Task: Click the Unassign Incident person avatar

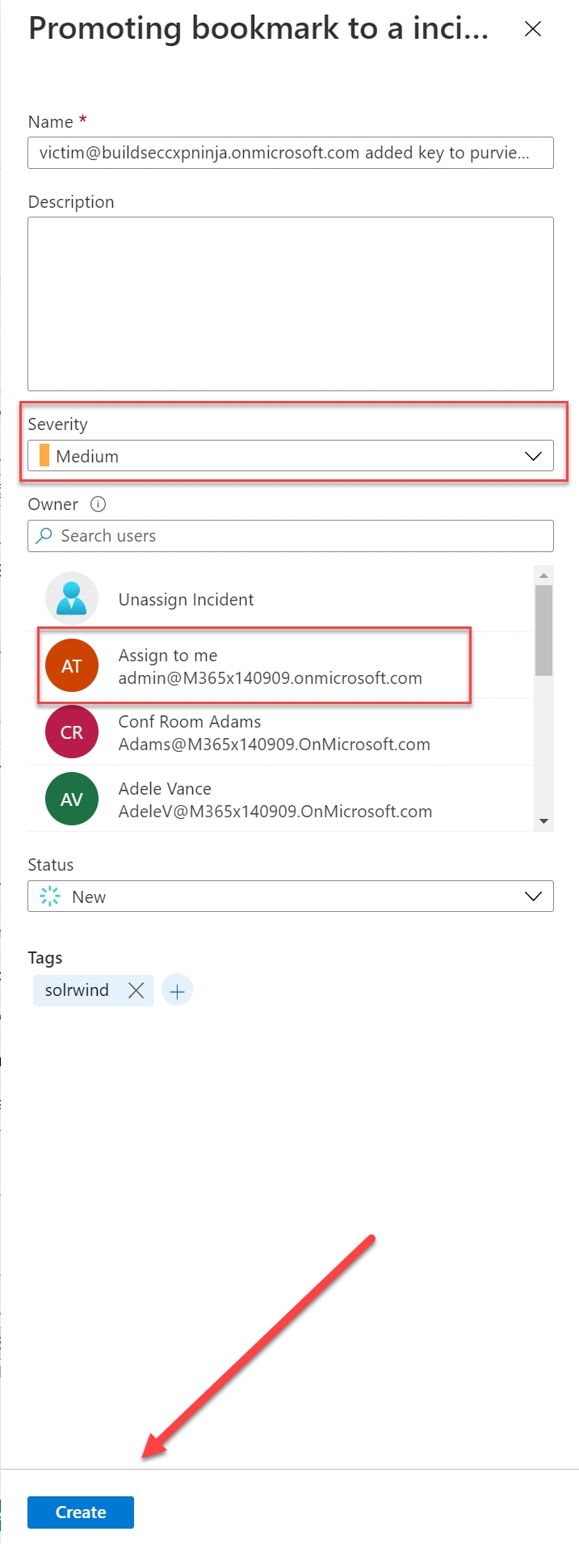Action: point(72,599)
